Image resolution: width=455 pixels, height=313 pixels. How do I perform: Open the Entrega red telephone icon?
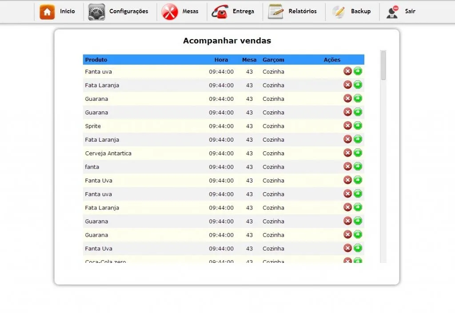[x=220, y=12]
